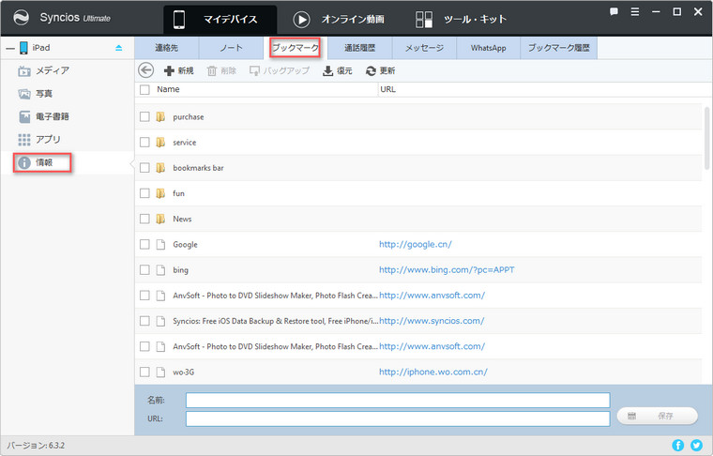This screenshot has height=456, width=713.
Task: Toggle the select-all checkbox beside Name
Action: coord(144,89)
